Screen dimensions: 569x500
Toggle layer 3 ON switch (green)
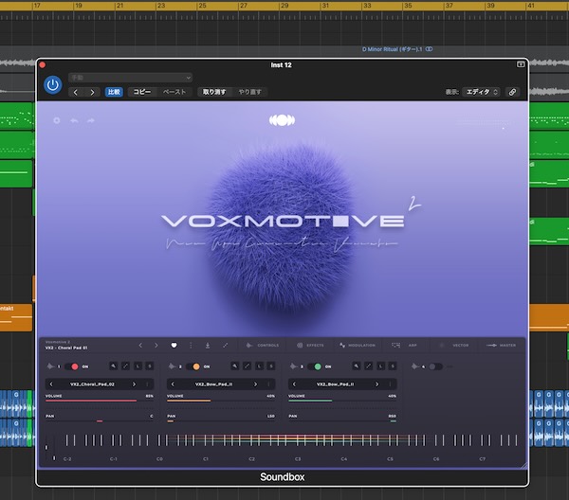coord(315,366)
